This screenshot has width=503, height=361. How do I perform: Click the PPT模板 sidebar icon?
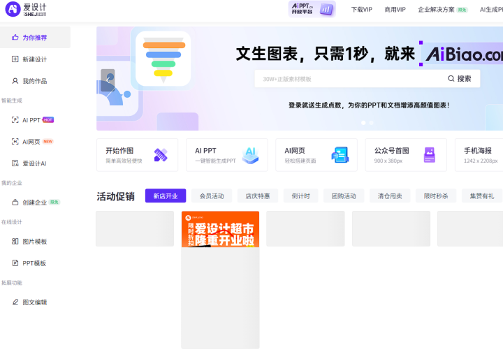[x=15, y=263]
